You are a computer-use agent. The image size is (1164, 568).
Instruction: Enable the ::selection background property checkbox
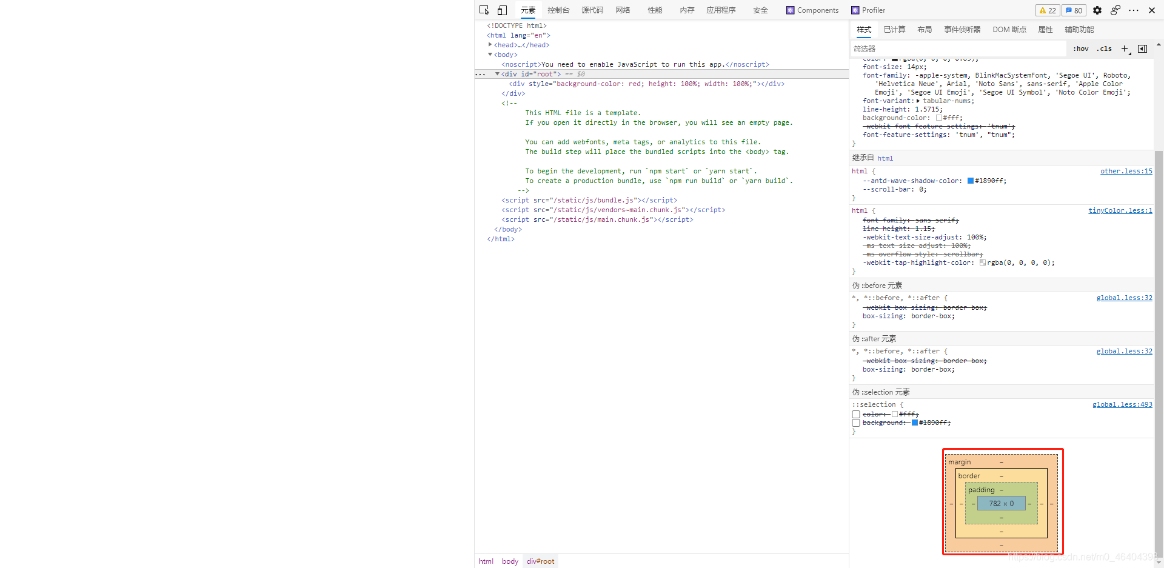[x=856, y=423]
